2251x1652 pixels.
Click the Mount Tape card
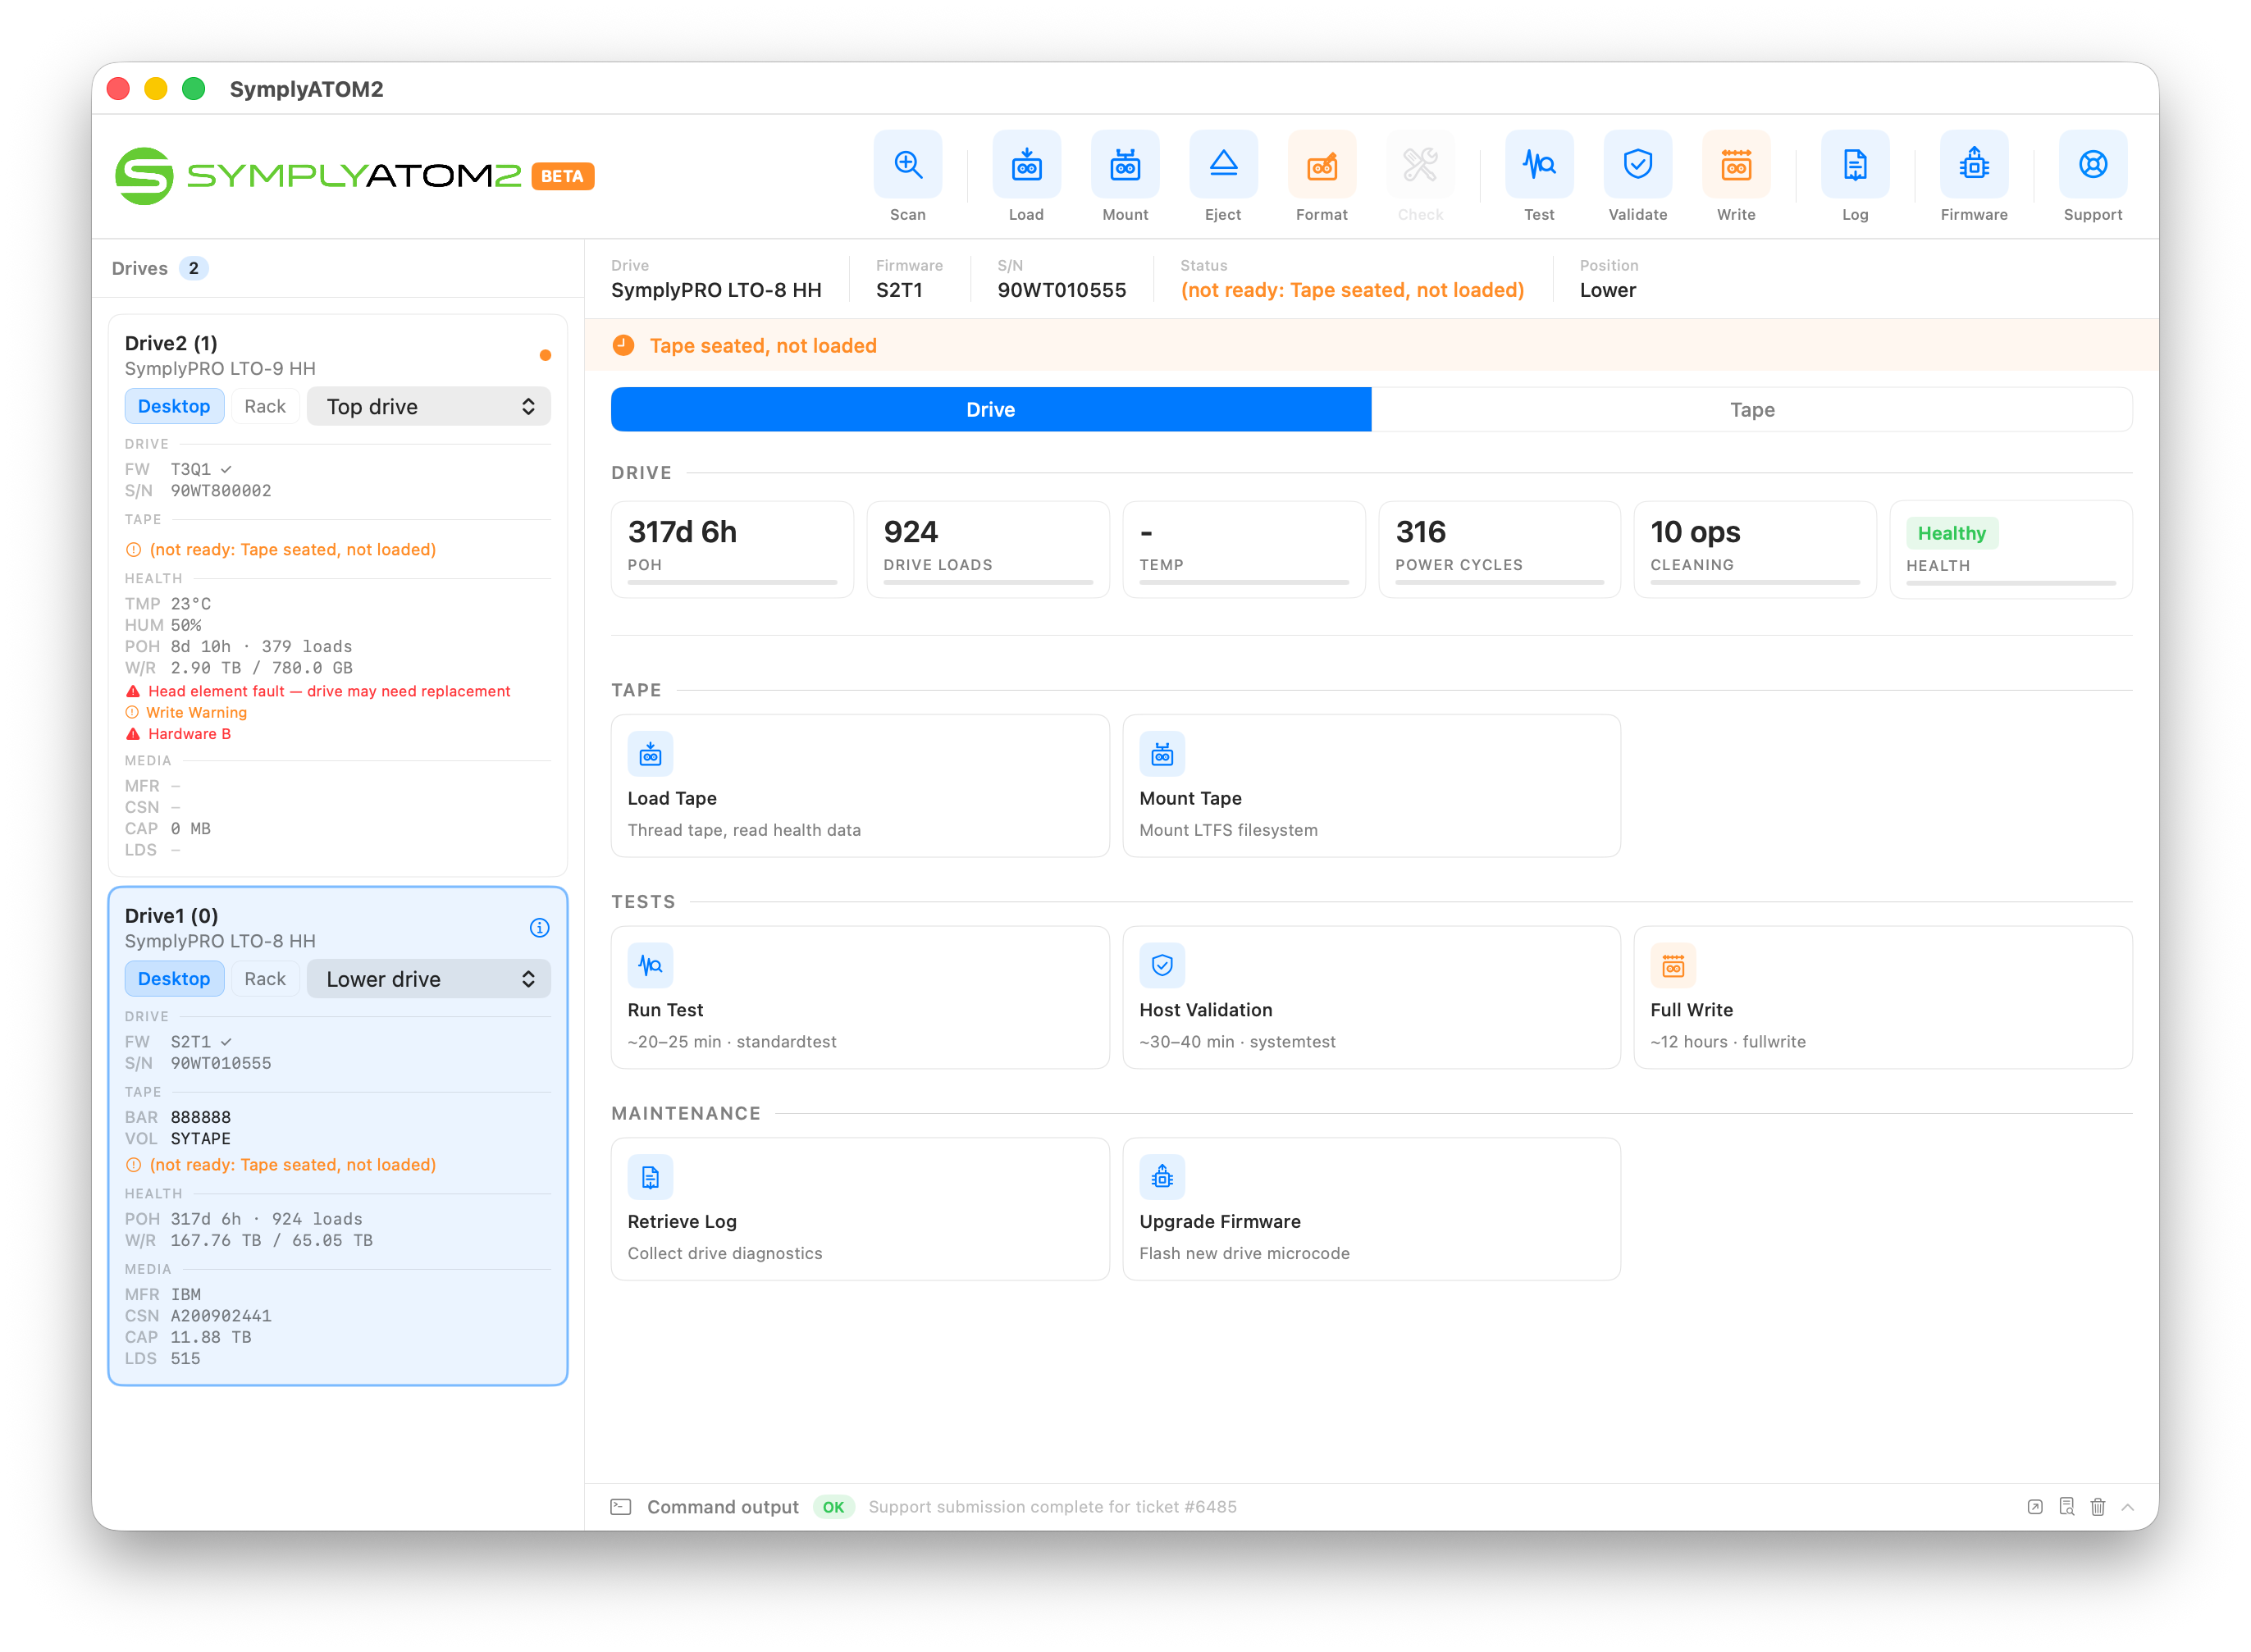point(1372,786)
